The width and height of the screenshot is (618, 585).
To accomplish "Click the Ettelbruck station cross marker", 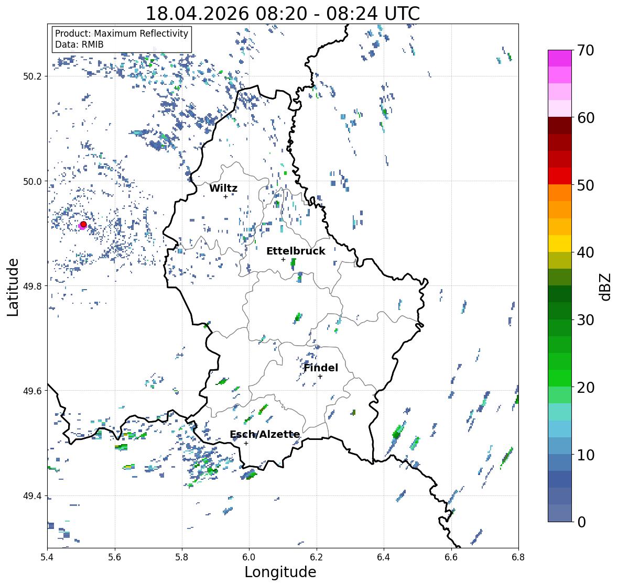I will point(283,259).
